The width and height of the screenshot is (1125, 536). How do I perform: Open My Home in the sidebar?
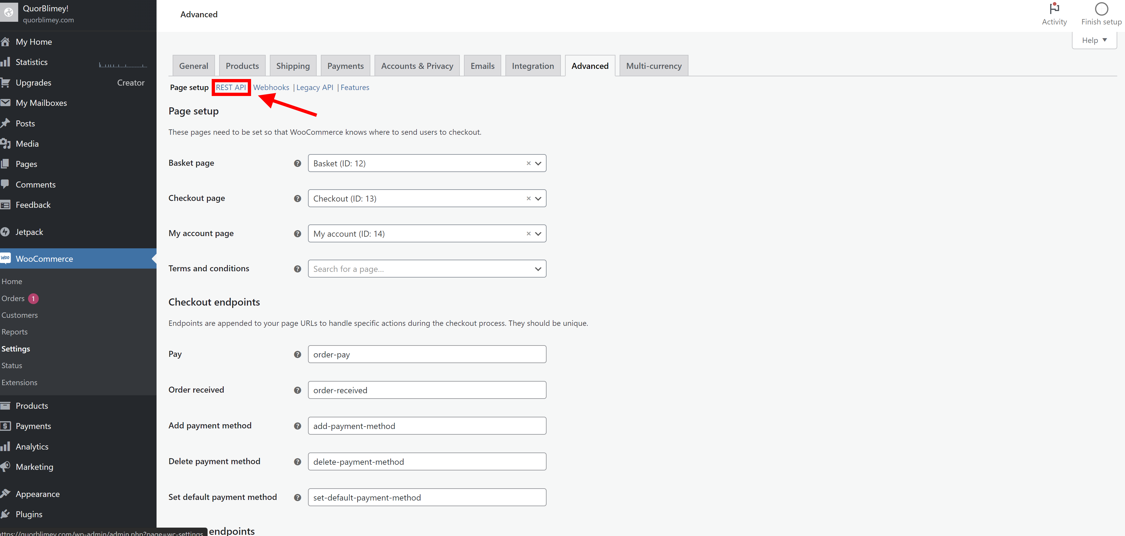pos(34,42)
